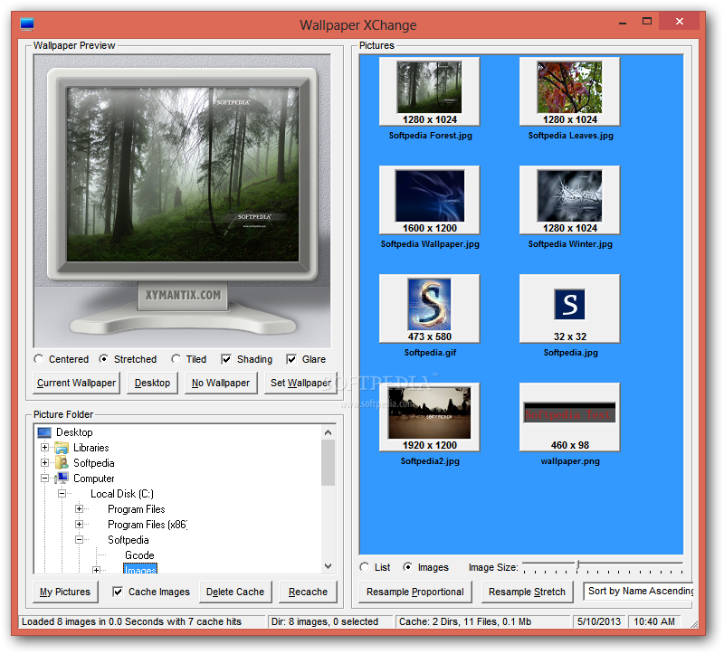
Task: Click Resample Stretch button
Action: [527, 592]
